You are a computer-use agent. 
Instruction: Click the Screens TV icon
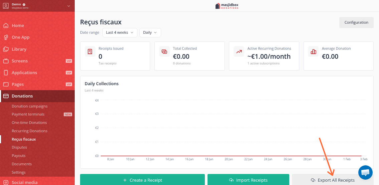[x=6, y=61]
